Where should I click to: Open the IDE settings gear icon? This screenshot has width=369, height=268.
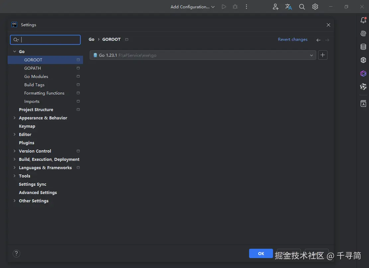pos(315,7)
